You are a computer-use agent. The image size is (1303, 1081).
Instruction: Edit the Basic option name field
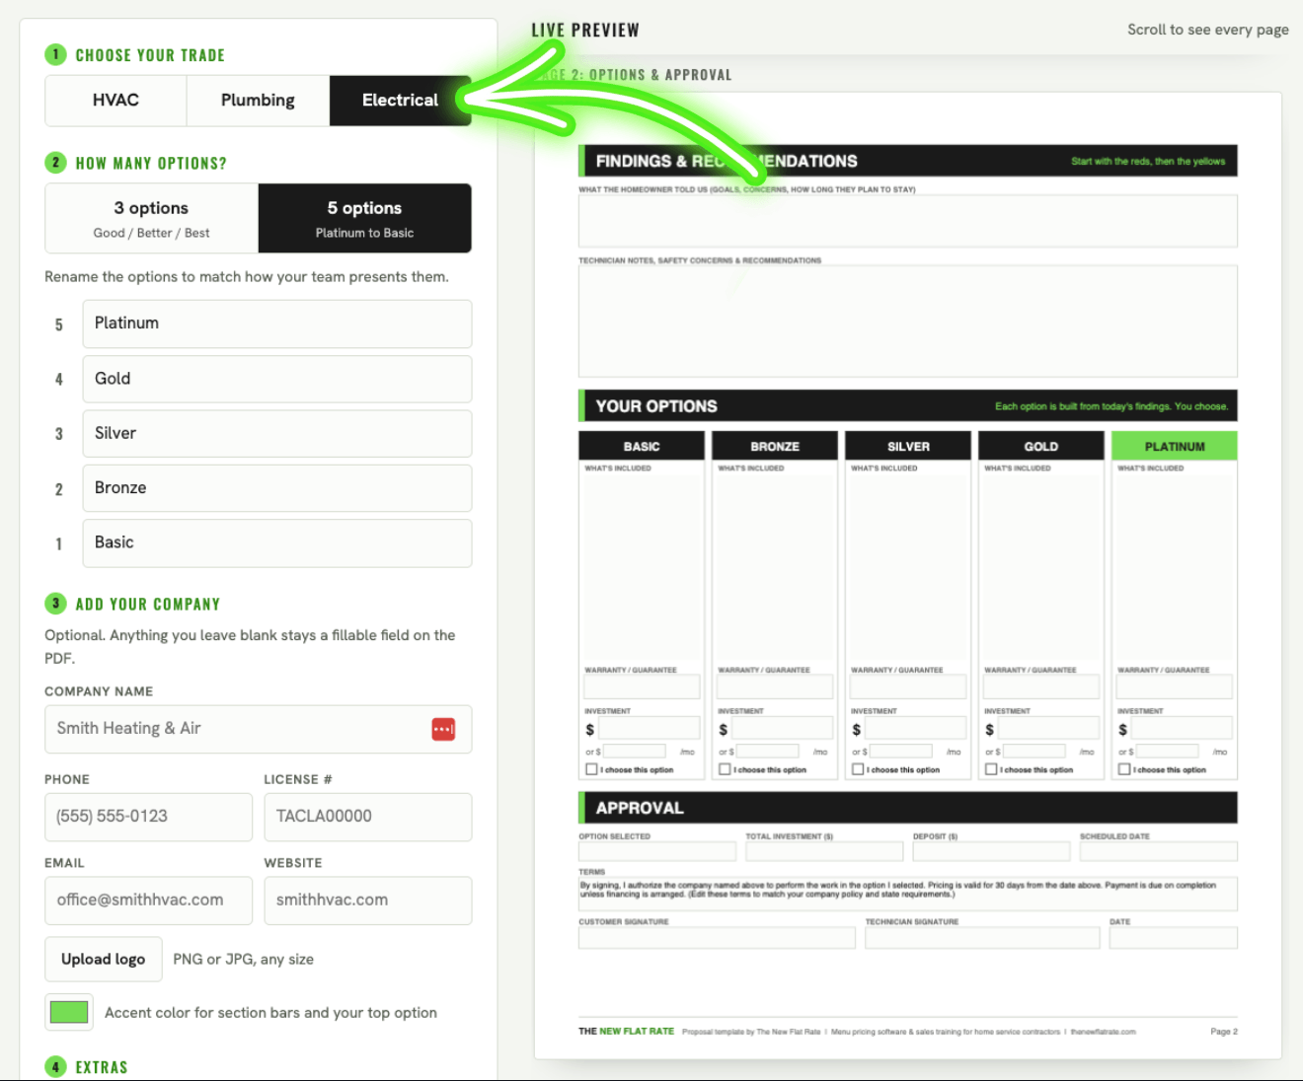click(x=277, y=542)
